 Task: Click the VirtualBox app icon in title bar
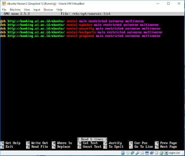pos(4,3)
